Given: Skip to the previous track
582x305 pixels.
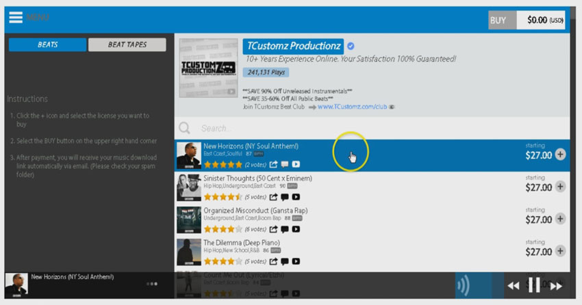Looking at the screenshot, I should pyautogui.click(x=514, y=286).
